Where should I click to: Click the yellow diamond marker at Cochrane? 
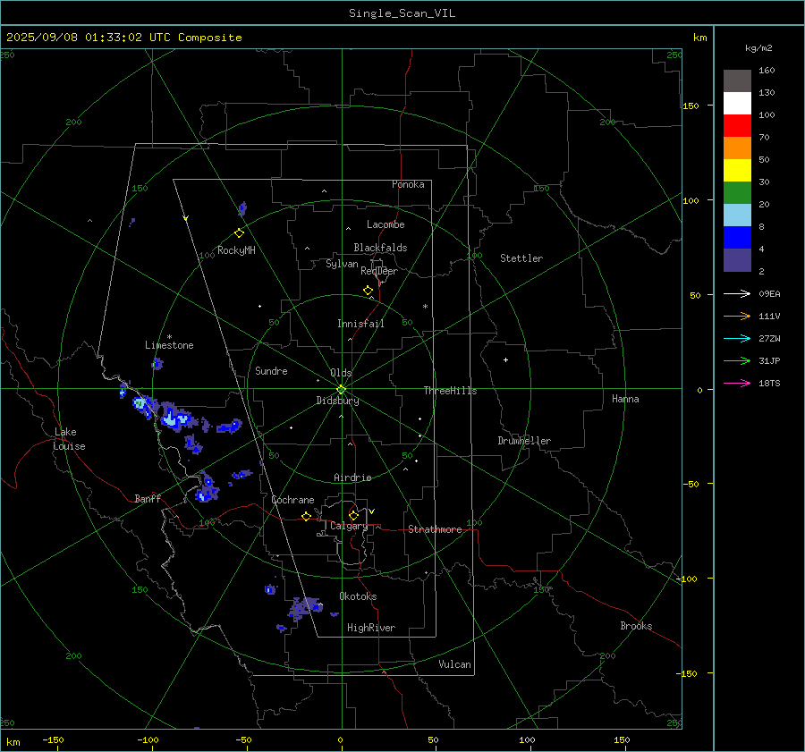(x=306, y=516)
